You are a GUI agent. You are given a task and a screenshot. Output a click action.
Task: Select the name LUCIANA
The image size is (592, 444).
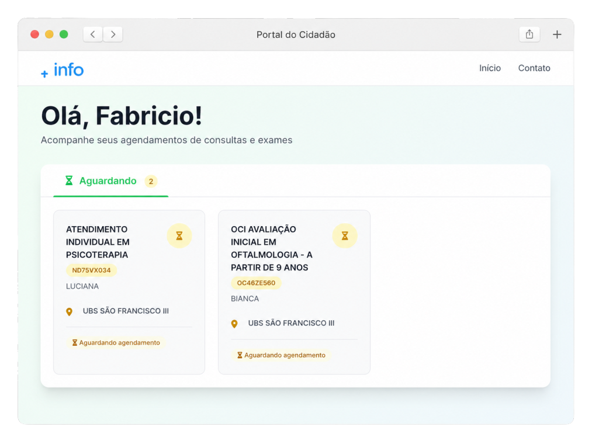click(x=82, y=286)
